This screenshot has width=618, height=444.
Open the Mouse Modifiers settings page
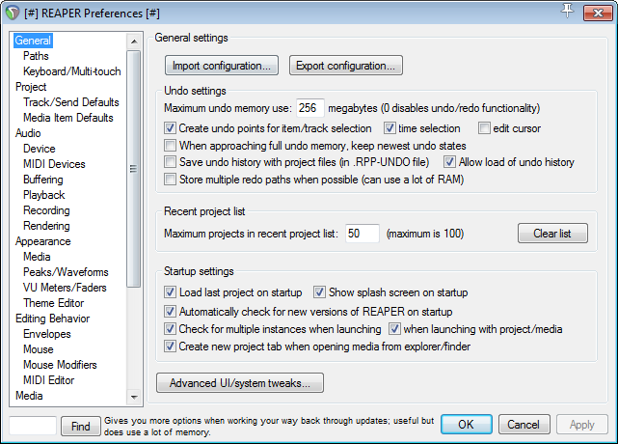pyautogui.click(x=60, y=365)
